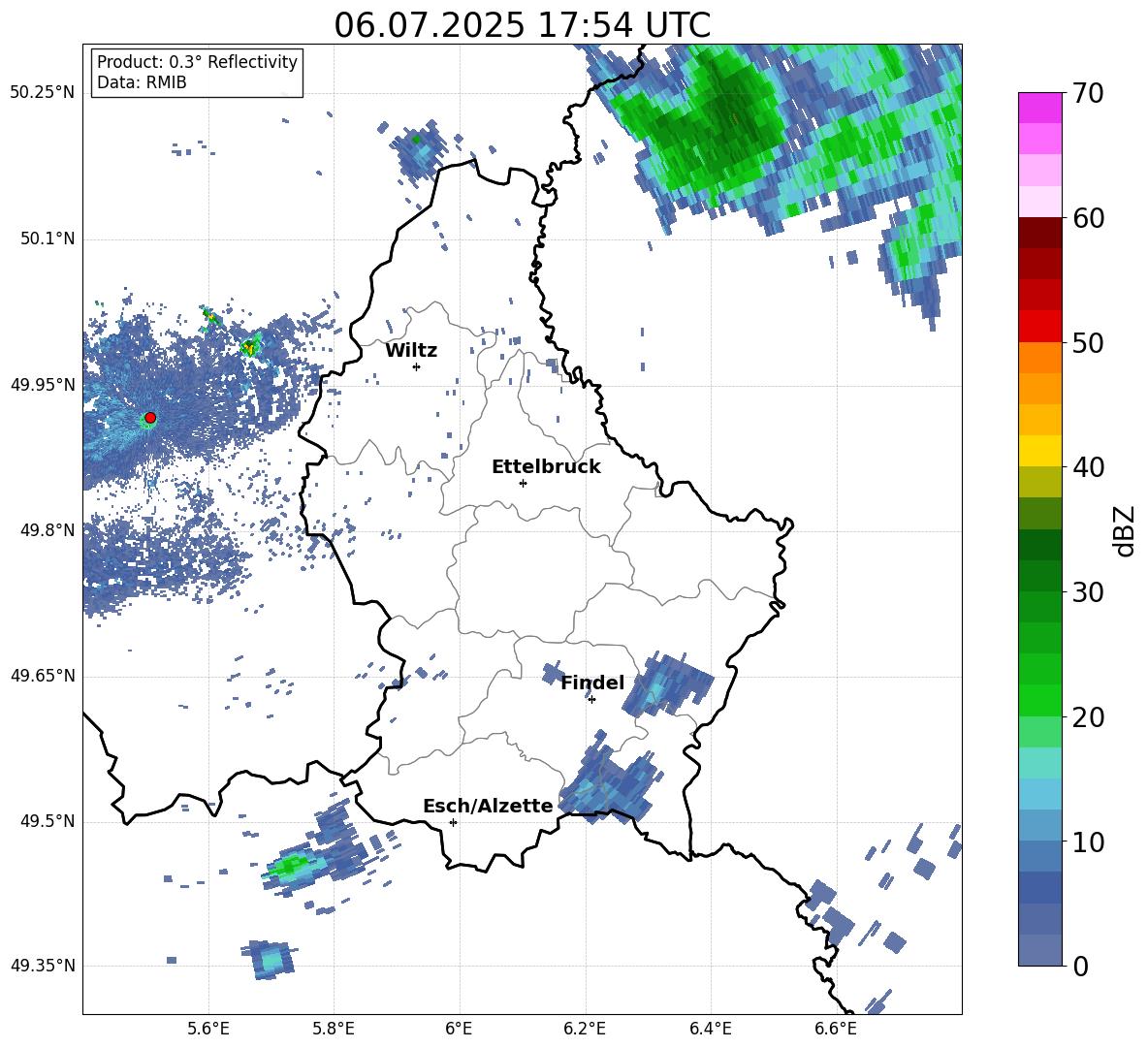The width and height of the screenshot is (1148, 1048).
Task: Click the yellow-red echo east of the radar dot
Action: (x=251, y=346)
